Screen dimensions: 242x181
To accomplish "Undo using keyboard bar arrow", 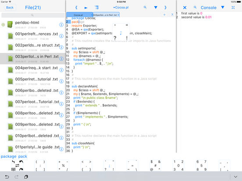I will pyautogui.click(x=7, y=177).
